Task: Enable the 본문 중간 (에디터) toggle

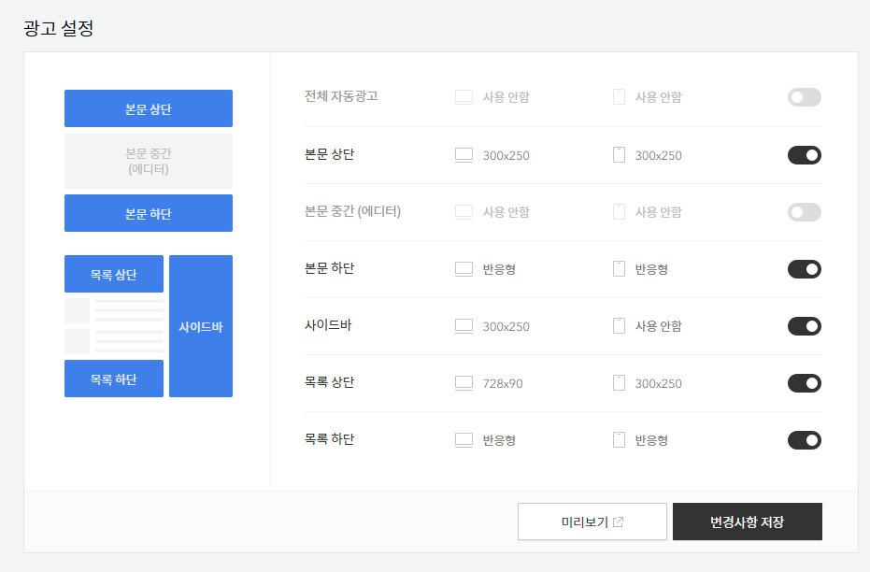Action: coord(804,212)
